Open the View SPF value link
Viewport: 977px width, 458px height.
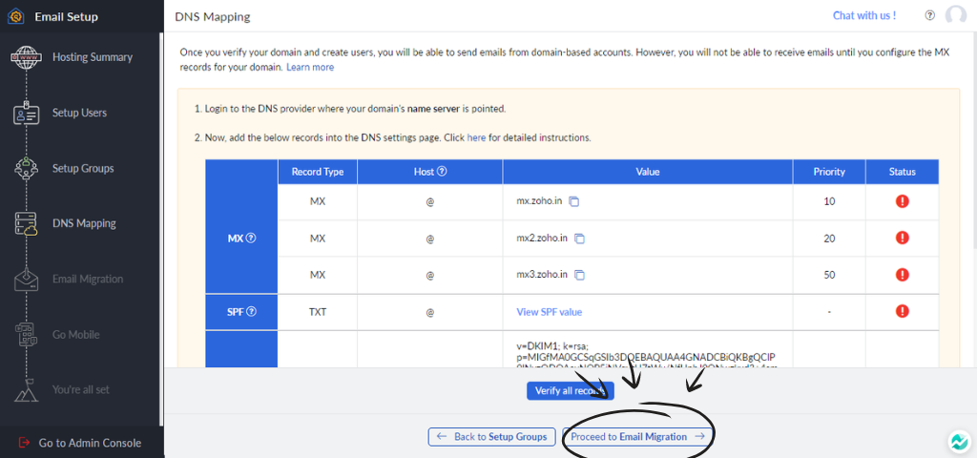[x=549, y=312]
